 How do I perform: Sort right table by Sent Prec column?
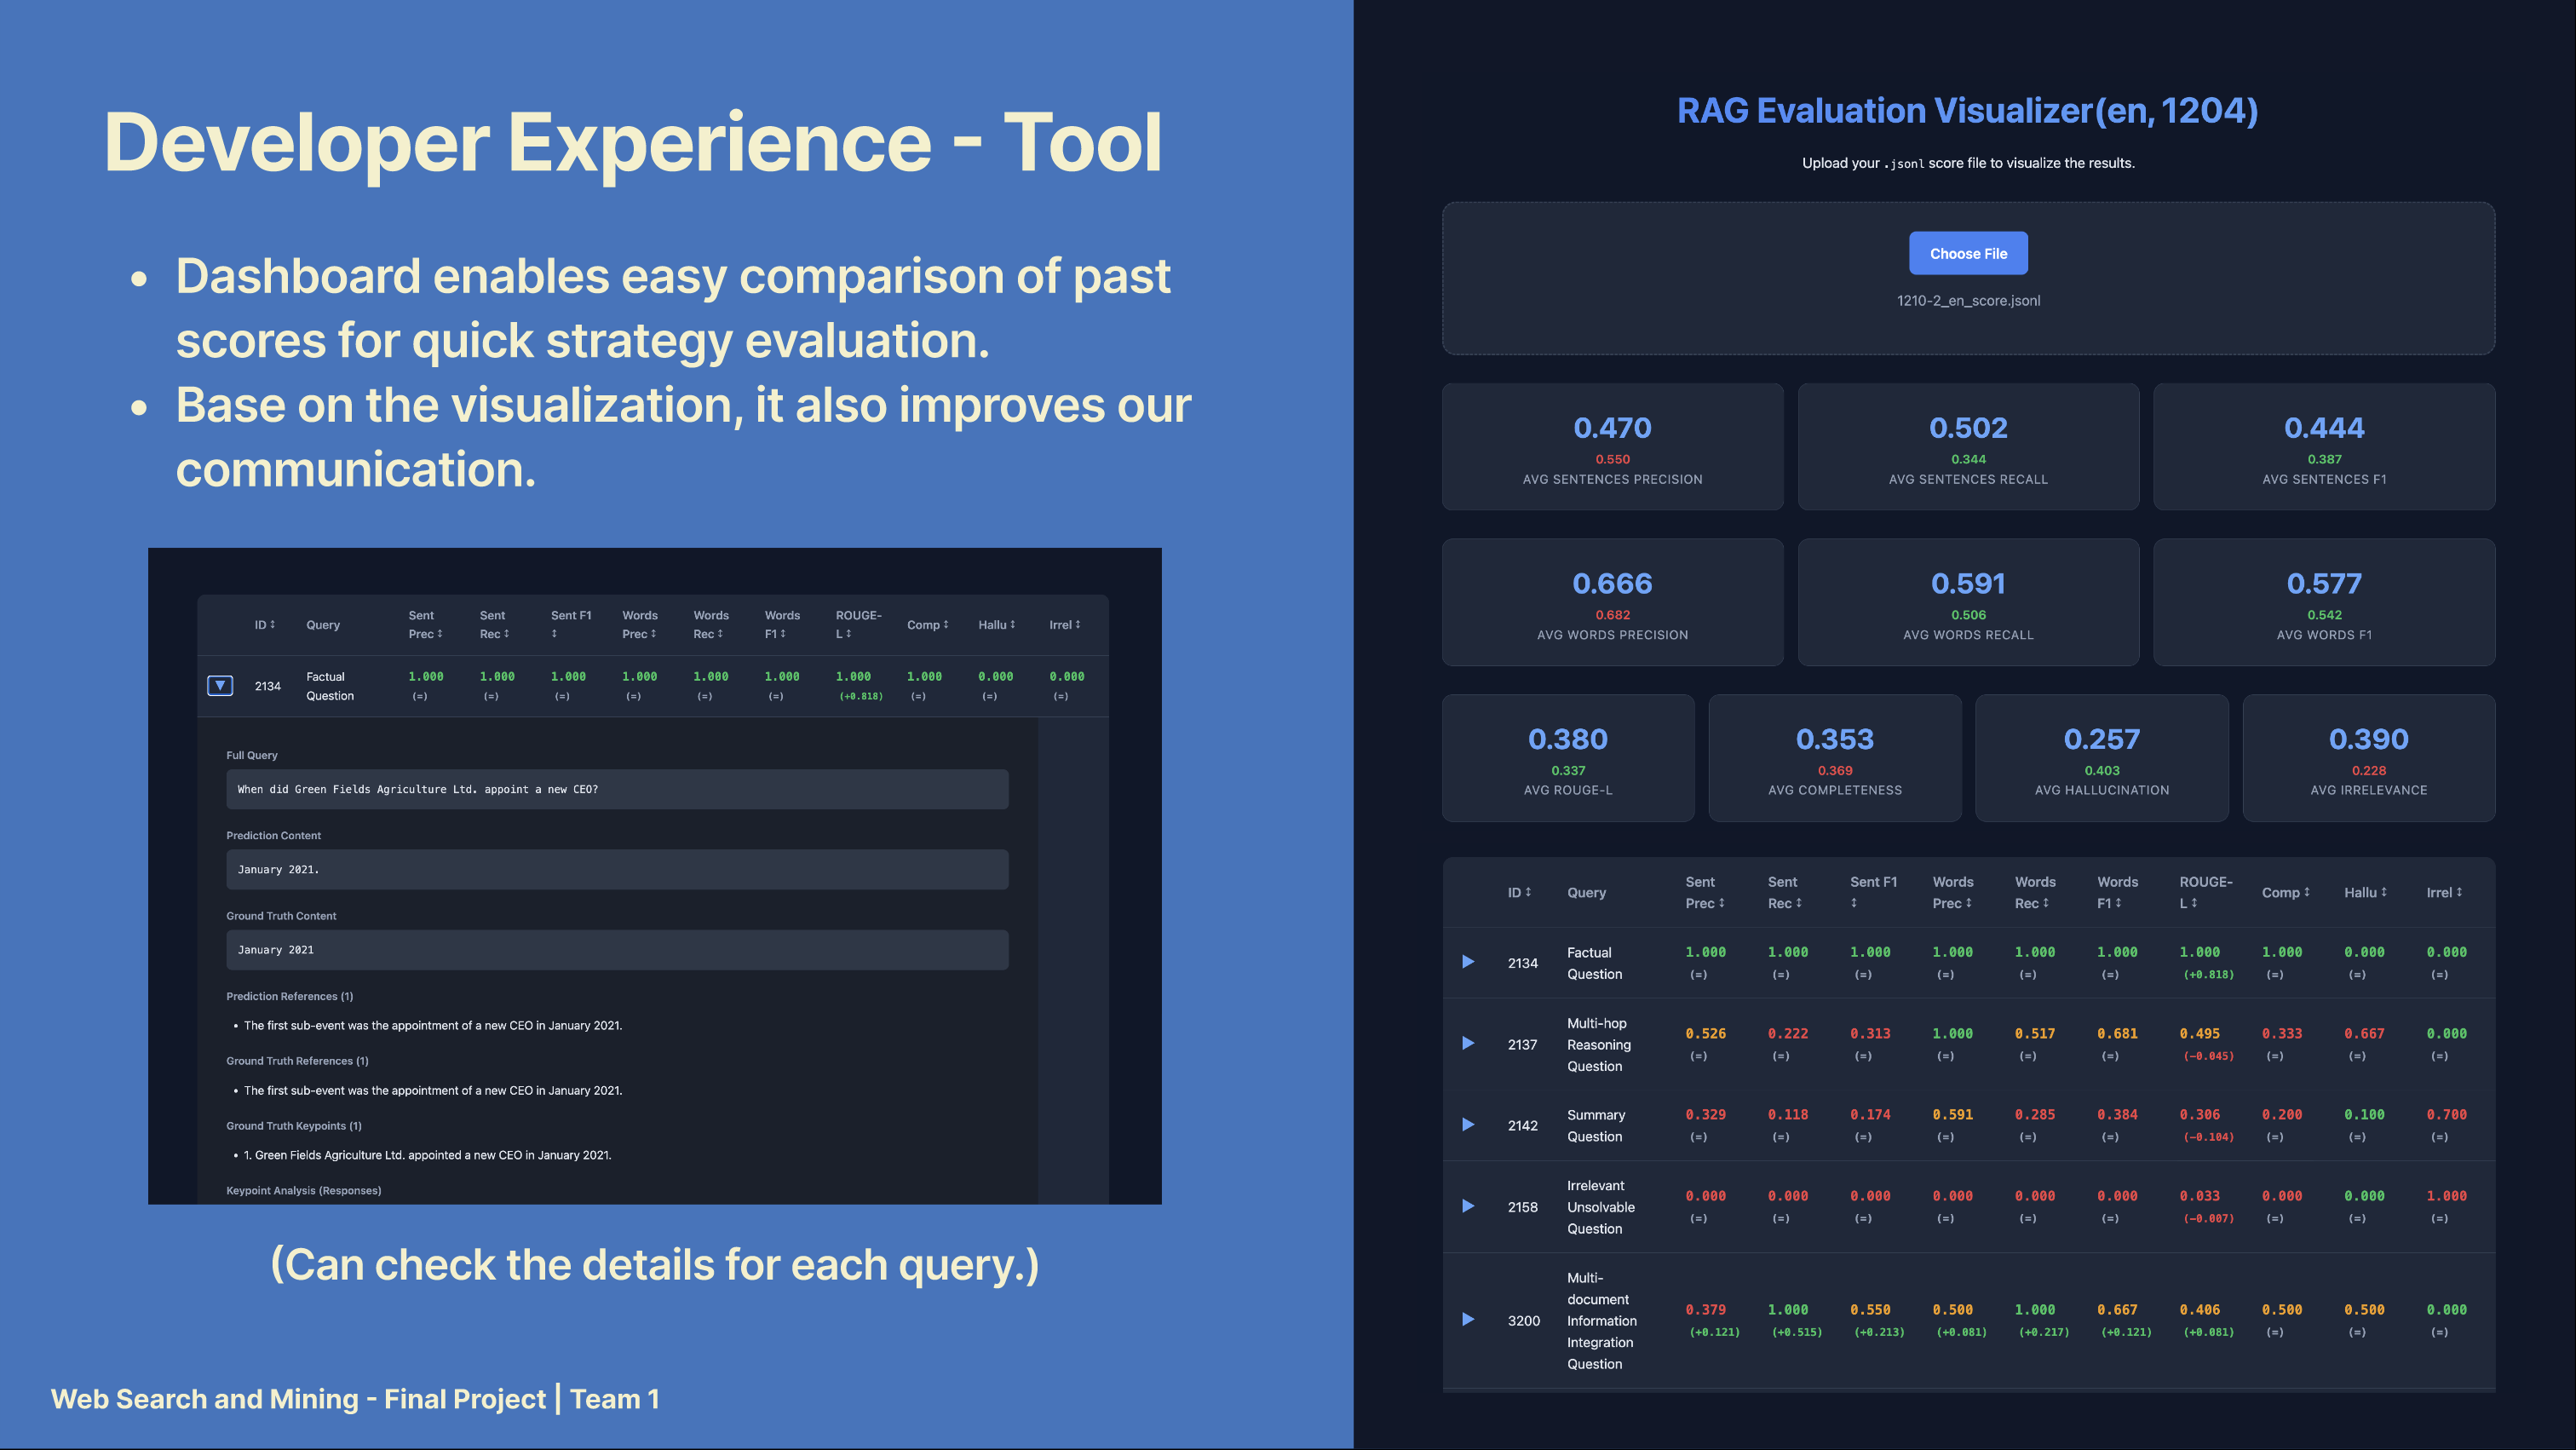[x=1704, y=892]
